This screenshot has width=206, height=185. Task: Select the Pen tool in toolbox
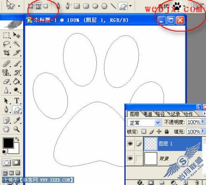click(x=6, y=110)
